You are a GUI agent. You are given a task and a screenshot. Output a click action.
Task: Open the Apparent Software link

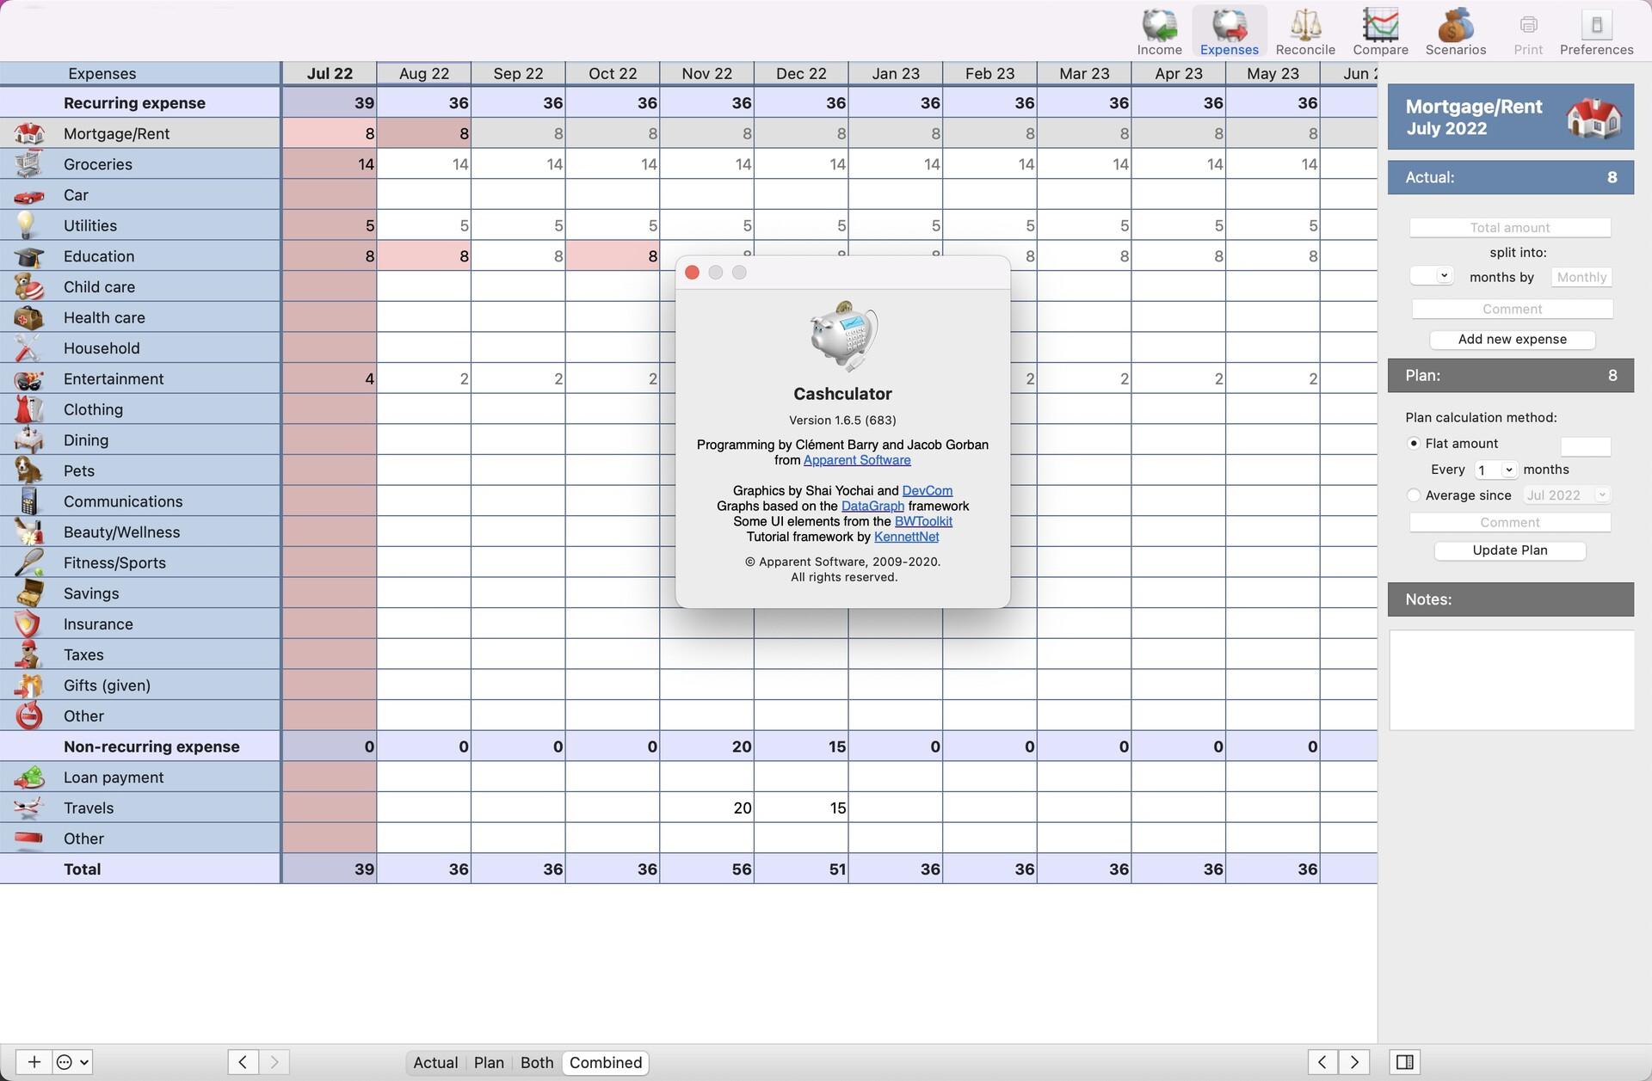(x=856, y=460)
